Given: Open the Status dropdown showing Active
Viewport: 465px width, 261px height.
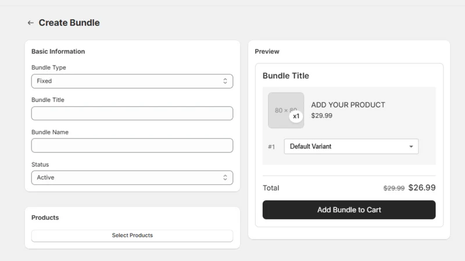Looking at the screenshot, I should 132,177.
